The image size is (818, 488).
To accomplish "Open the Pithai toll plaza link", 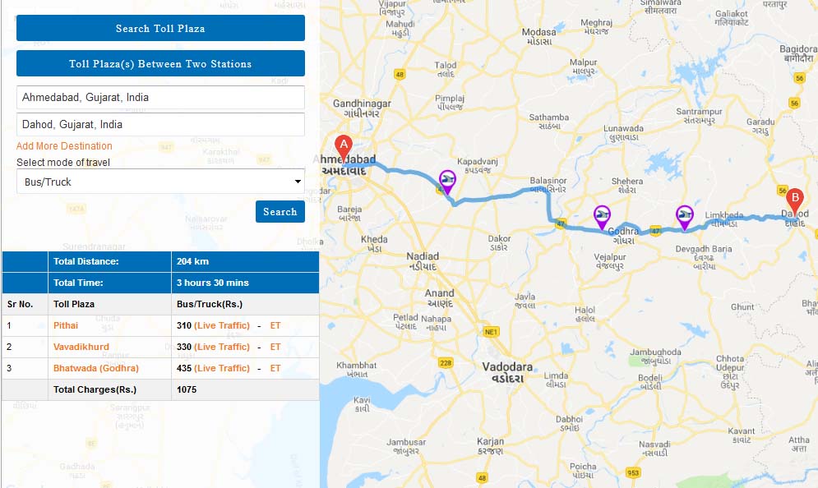I will pos(67,326).
